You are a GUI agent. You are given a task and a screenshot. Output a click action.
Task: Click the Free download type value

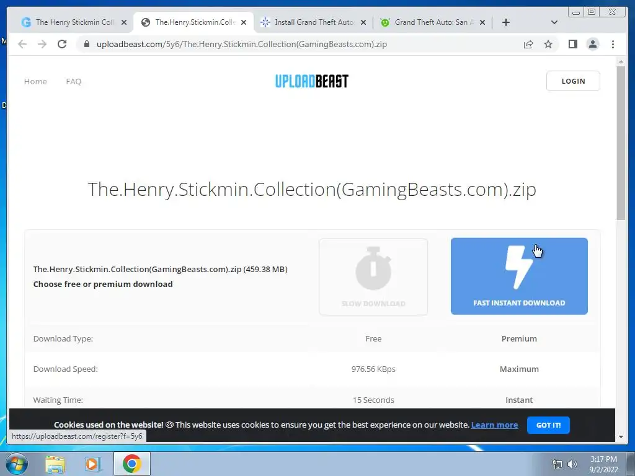coord(373,339)
